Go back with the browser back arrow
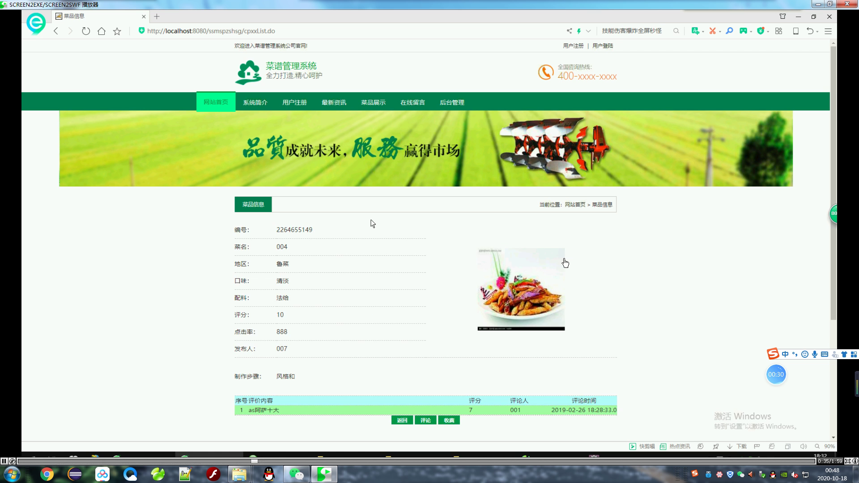This screenshot has width=859, height=483. click(x=56, y=31)
